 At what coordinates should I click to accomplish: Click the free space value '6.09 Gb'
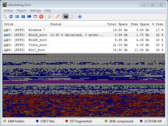pos(143,45)
